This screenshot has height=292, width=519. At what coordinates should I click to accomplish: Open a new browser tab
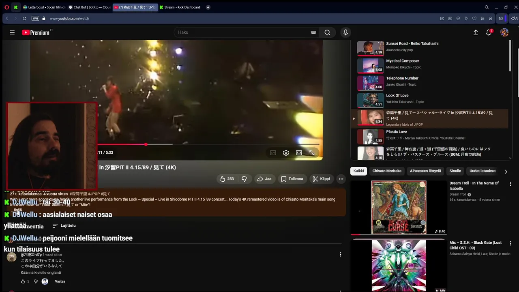tap(208, 7)
